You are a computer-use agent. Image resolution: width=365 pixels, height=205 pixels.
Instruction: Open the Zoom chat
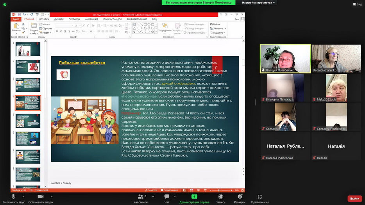167,197
